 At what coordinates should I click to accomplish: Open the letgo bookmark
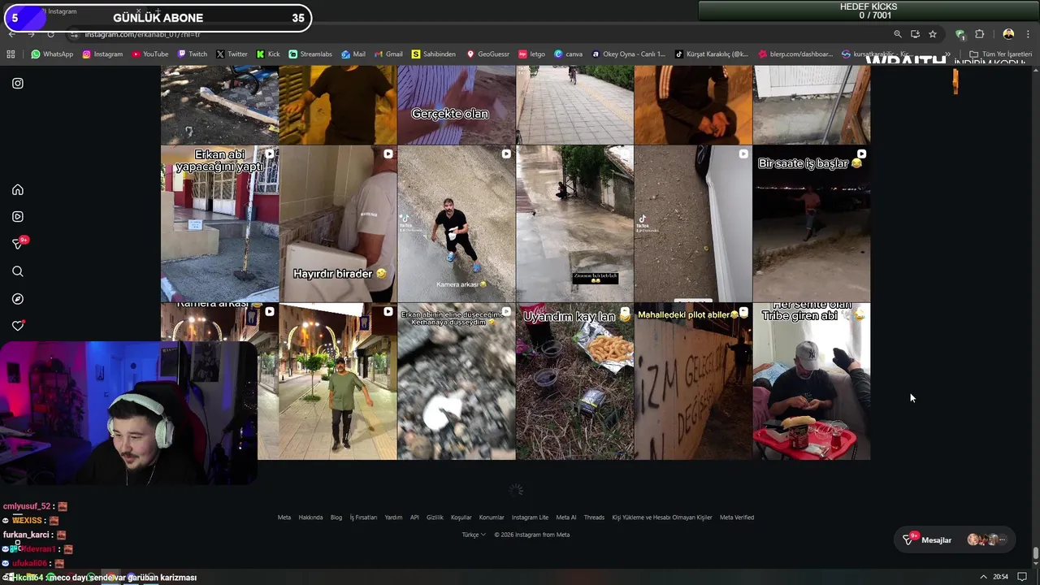click(532, 54)
